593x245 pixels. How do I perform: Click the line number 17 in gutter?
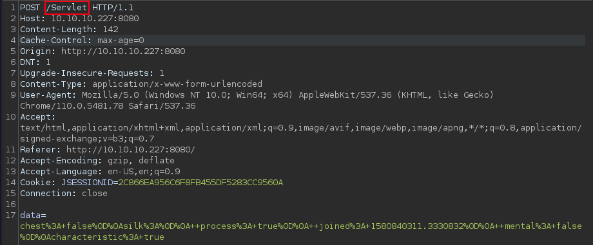10,215
